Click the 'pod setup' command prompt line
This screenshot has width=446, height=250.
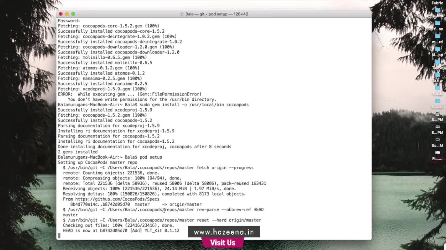(x=110, y=157)
